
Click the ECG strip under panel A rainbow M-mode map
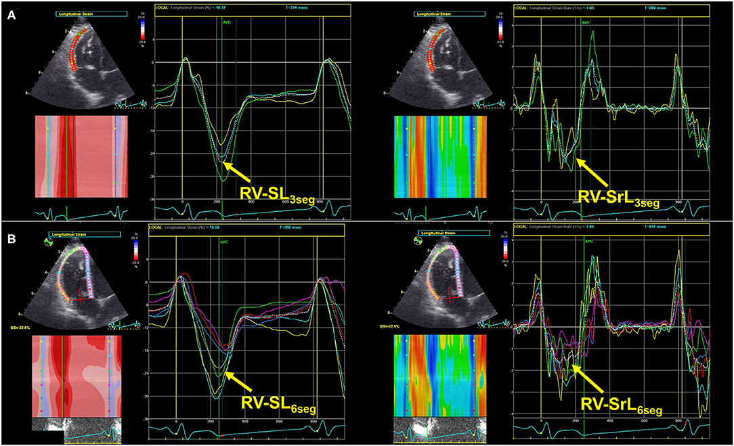440,212
